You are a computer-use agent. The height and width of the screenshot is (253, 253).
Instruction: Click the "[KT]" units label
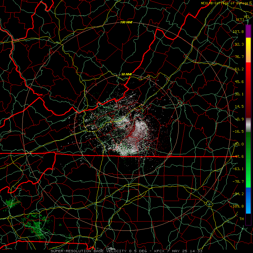point(240,19)
